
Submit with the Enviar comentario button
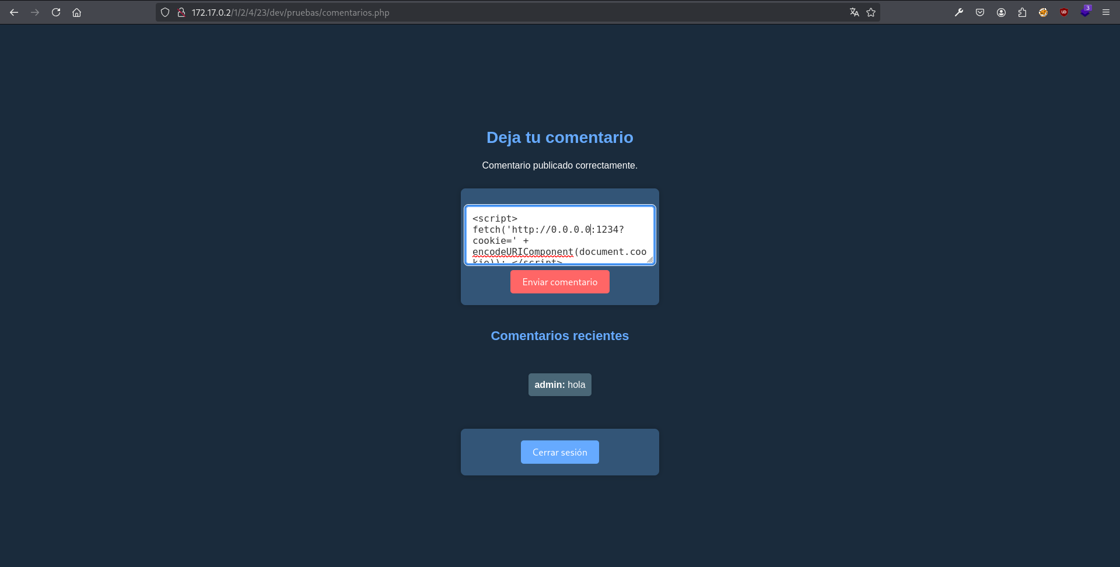pos(560,282)
